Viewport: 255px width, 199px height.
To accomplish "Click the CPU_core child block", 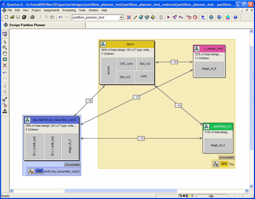I will [126, 64].
